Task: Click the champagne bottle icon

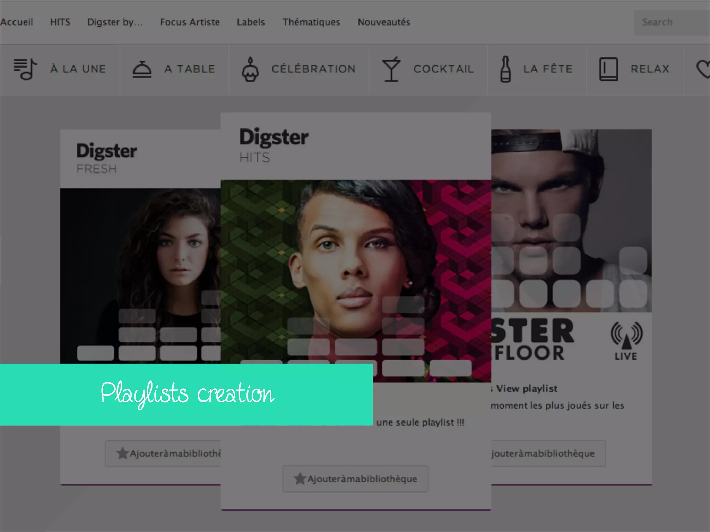Action: click(x=505, y=69)
